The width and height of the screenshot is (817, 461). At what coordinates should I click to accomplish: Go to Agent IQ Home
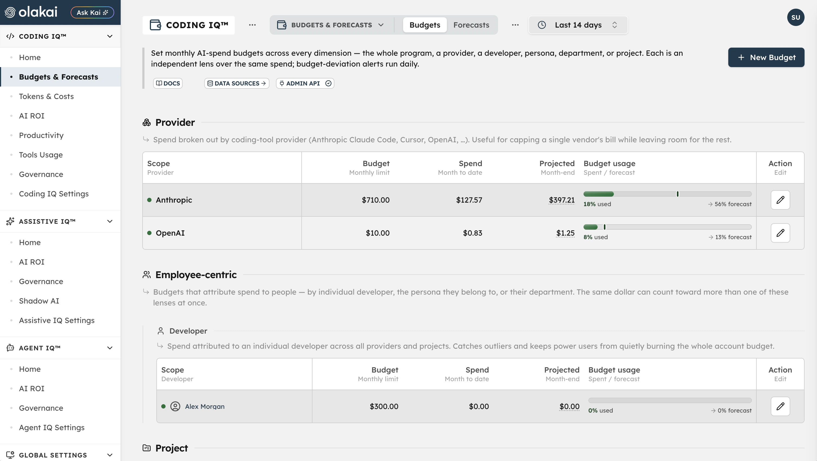[30, 369]
